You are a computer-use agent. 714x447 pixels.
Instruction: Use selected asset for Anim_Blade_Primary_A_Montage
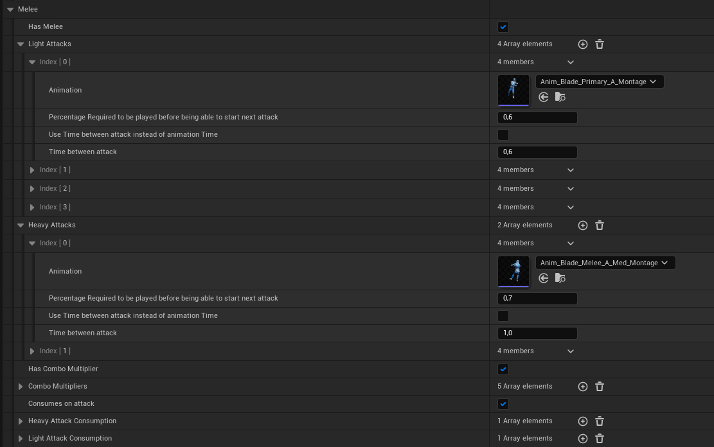544,97
